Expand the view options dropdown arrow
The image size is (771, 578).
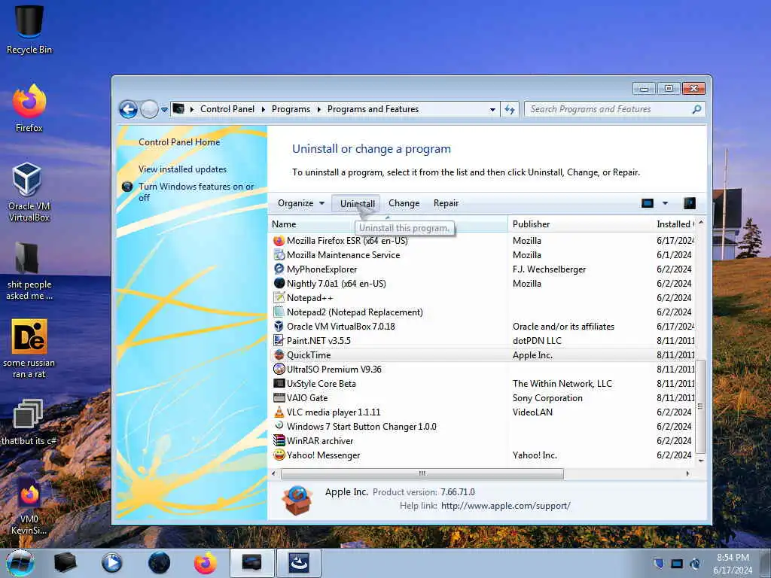(666, 203)
